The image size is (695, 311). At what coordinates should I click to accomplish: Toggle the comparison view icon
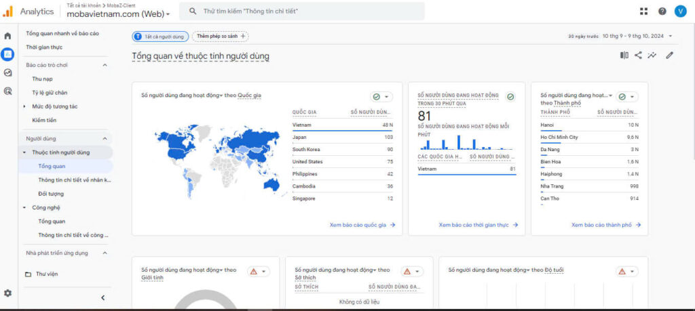(x=624, y=56)
